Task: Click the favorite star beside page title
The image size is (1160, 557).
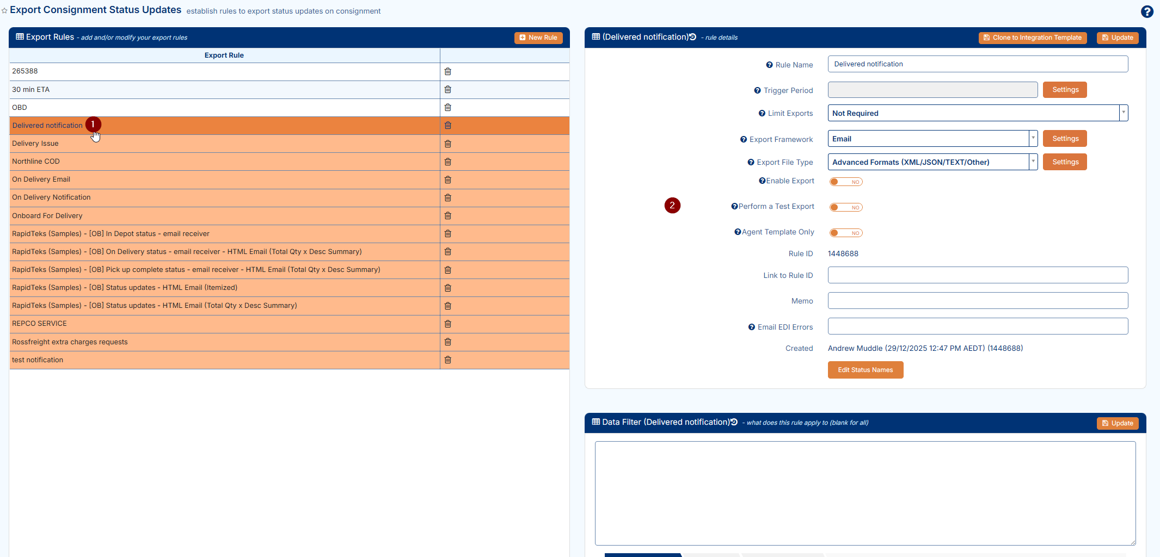Action: [x=5, y=11]
